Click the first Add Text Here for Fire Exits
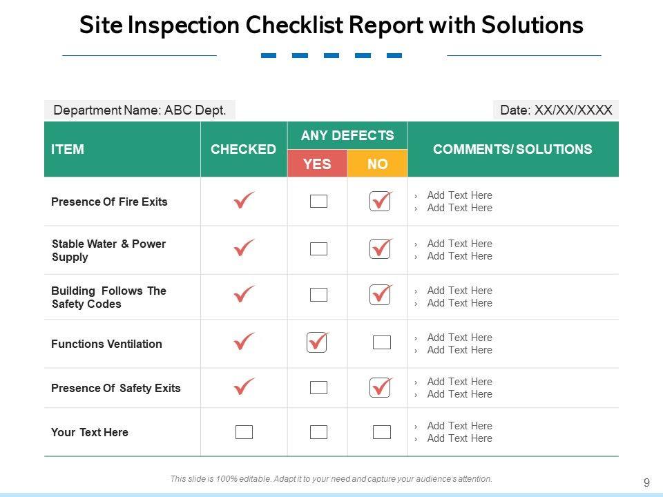The width and height of the screenshot is (663, 497). pyautogui.click(x=459, y=195)
